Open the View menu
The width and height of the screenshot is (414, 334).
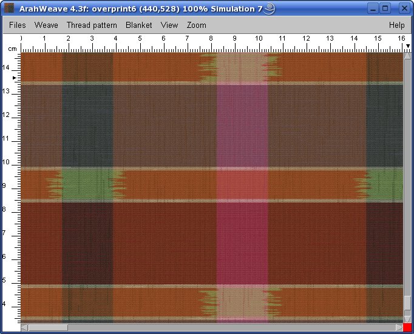(169, 25)
